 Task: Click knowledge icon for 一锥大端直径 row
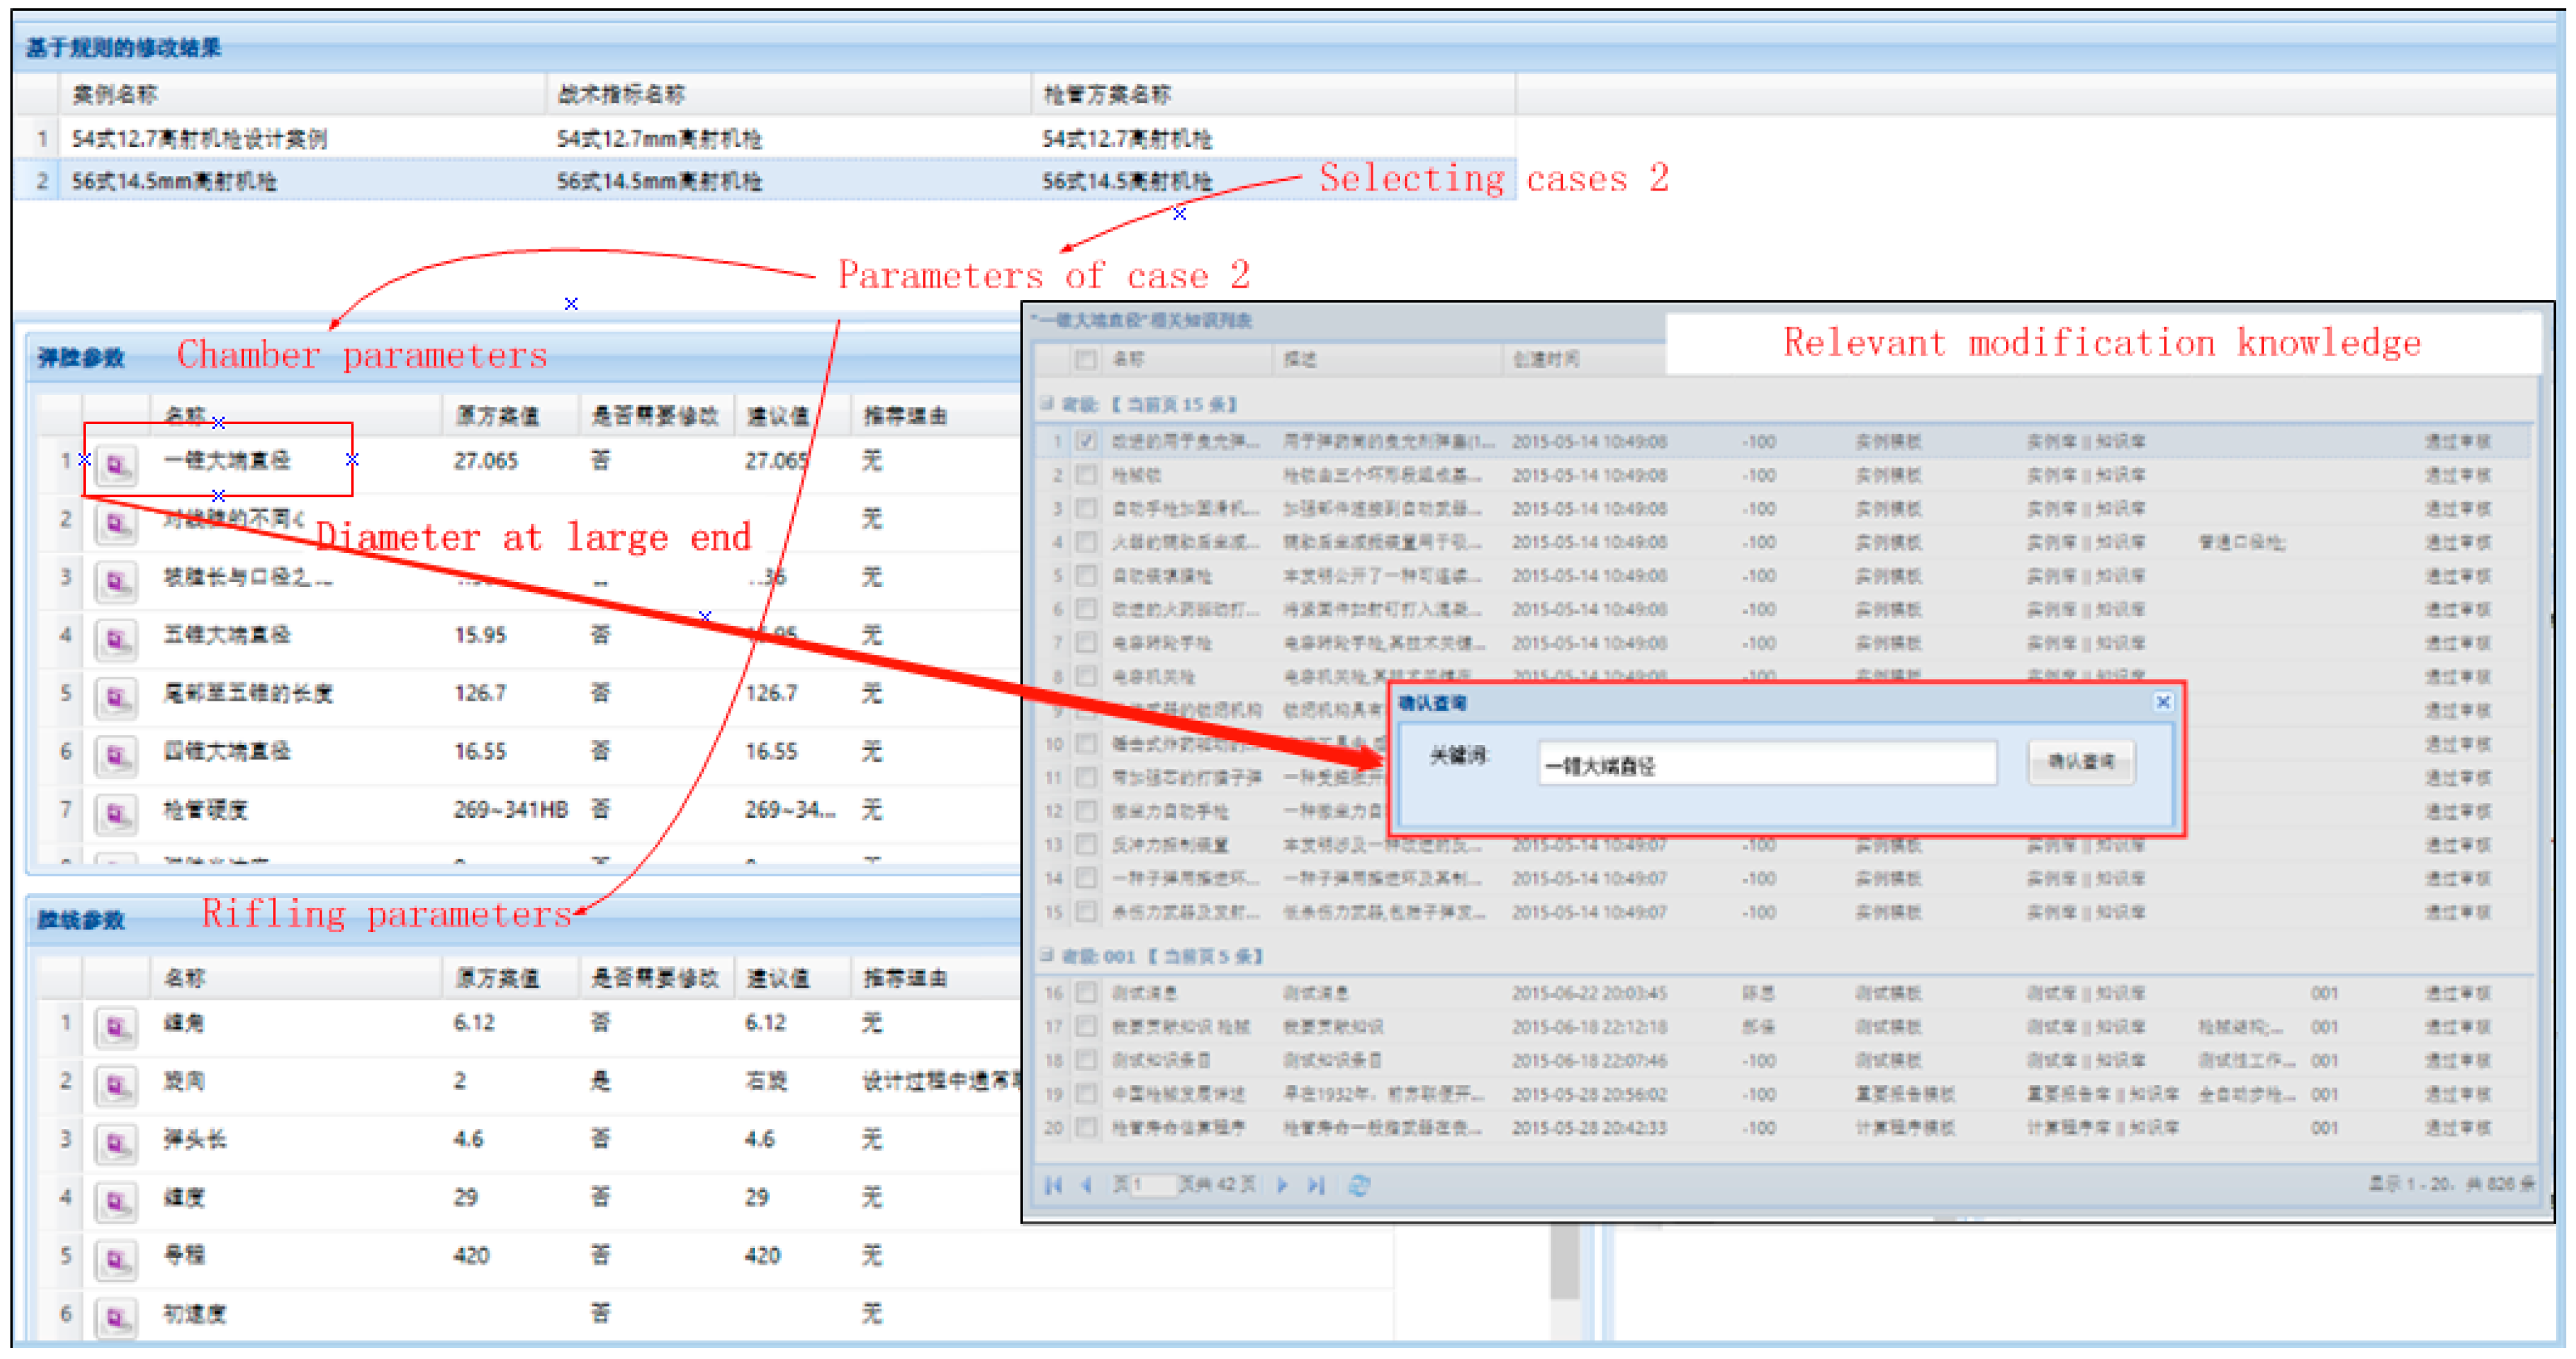pos(116,464)
